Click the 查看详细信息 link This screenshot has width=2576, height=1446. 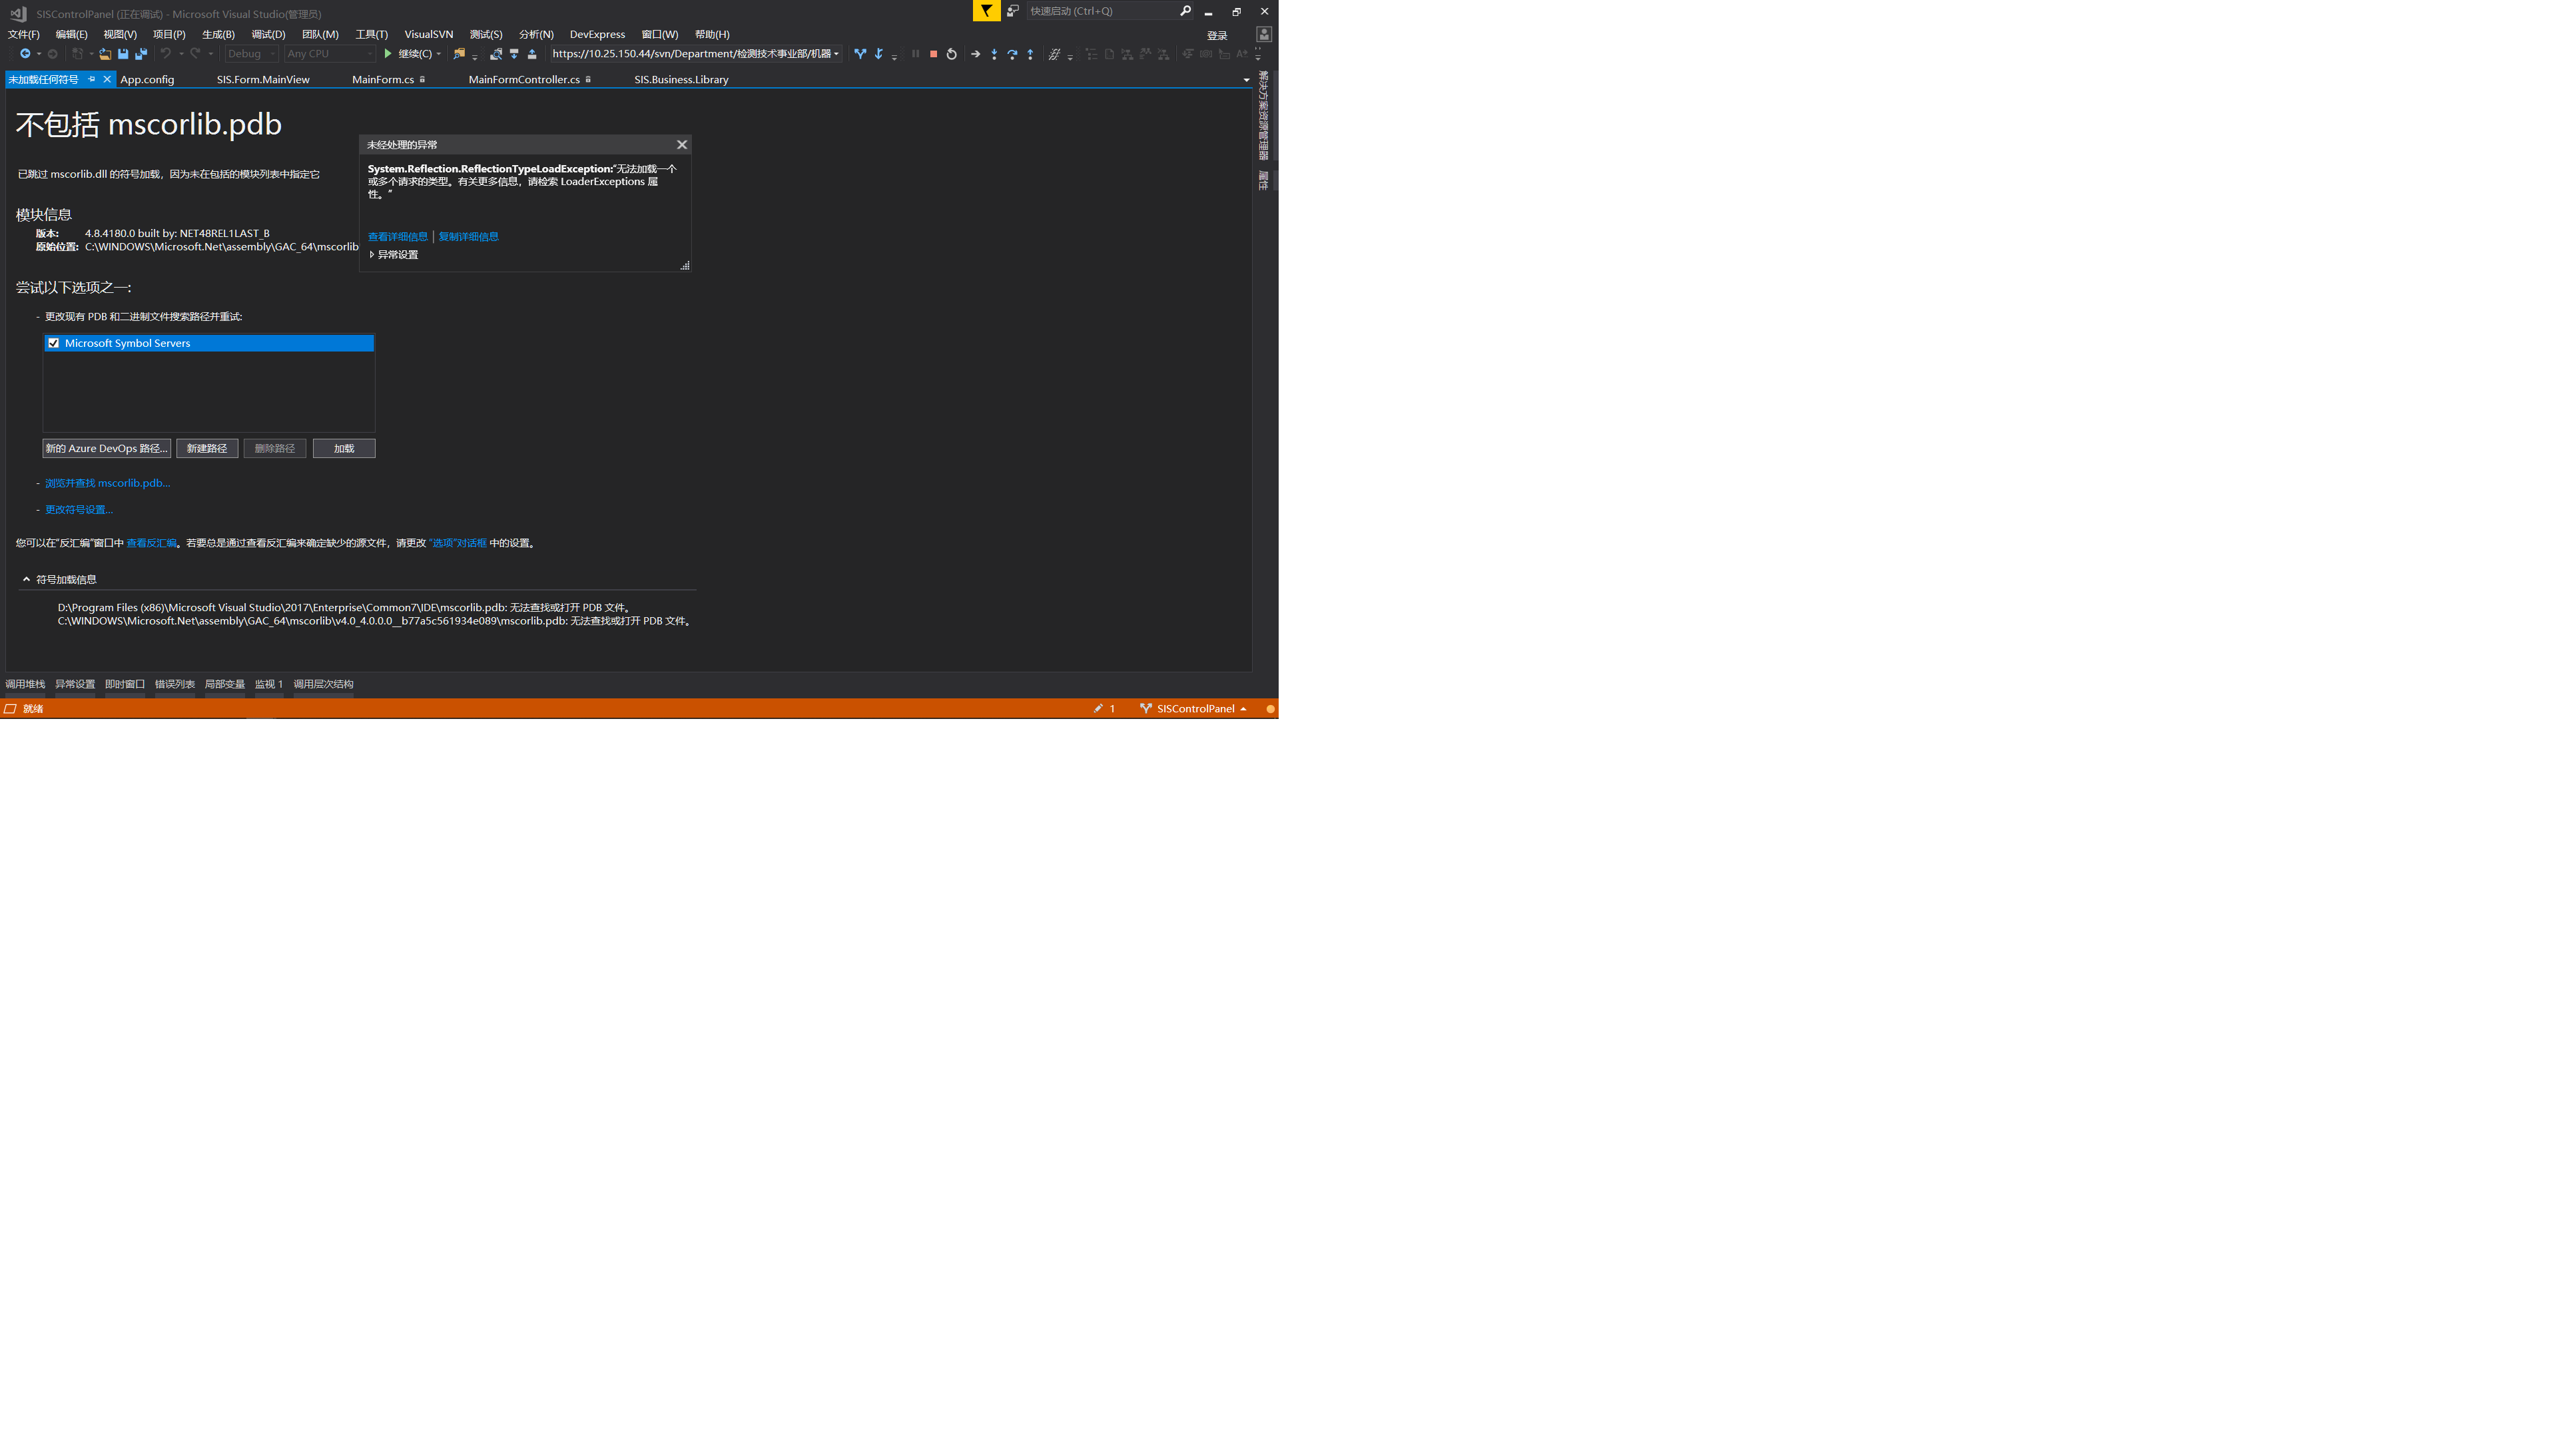click(x=398, y=237)
